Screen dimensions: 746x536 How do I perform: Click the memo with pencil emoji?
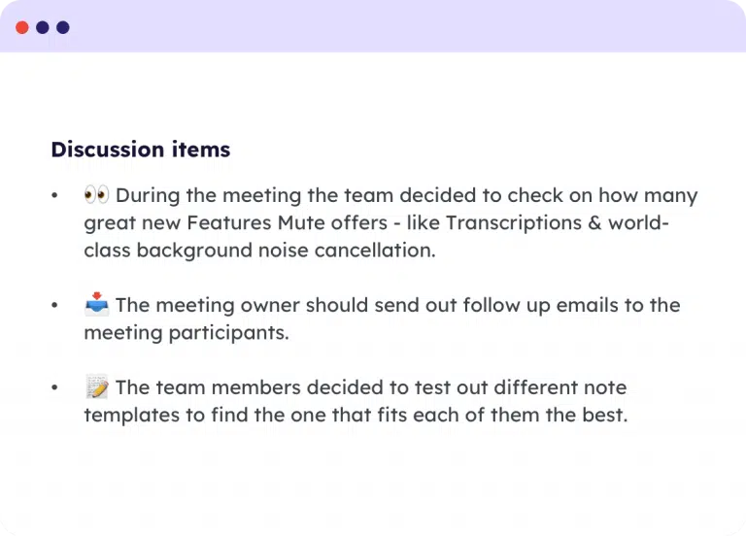96,386
